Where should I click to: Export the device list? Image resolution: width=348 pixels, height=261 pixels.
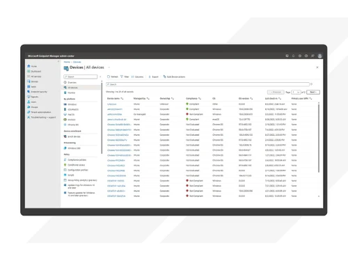click(x=154, y=77)
